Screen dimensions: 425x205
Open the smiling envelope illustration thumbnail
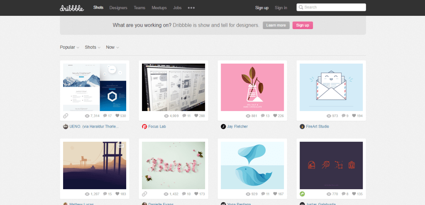(x=331, y=87)
